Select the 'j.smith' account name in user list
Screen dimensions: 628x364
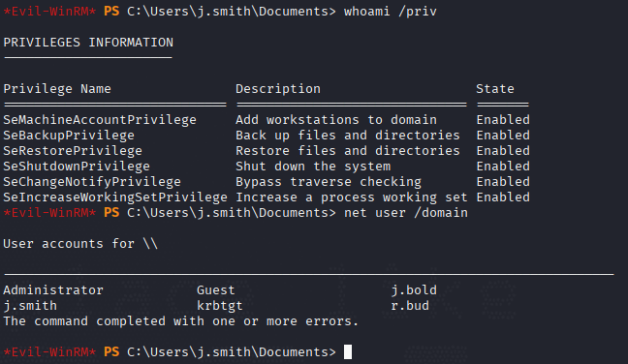[30, 306]
